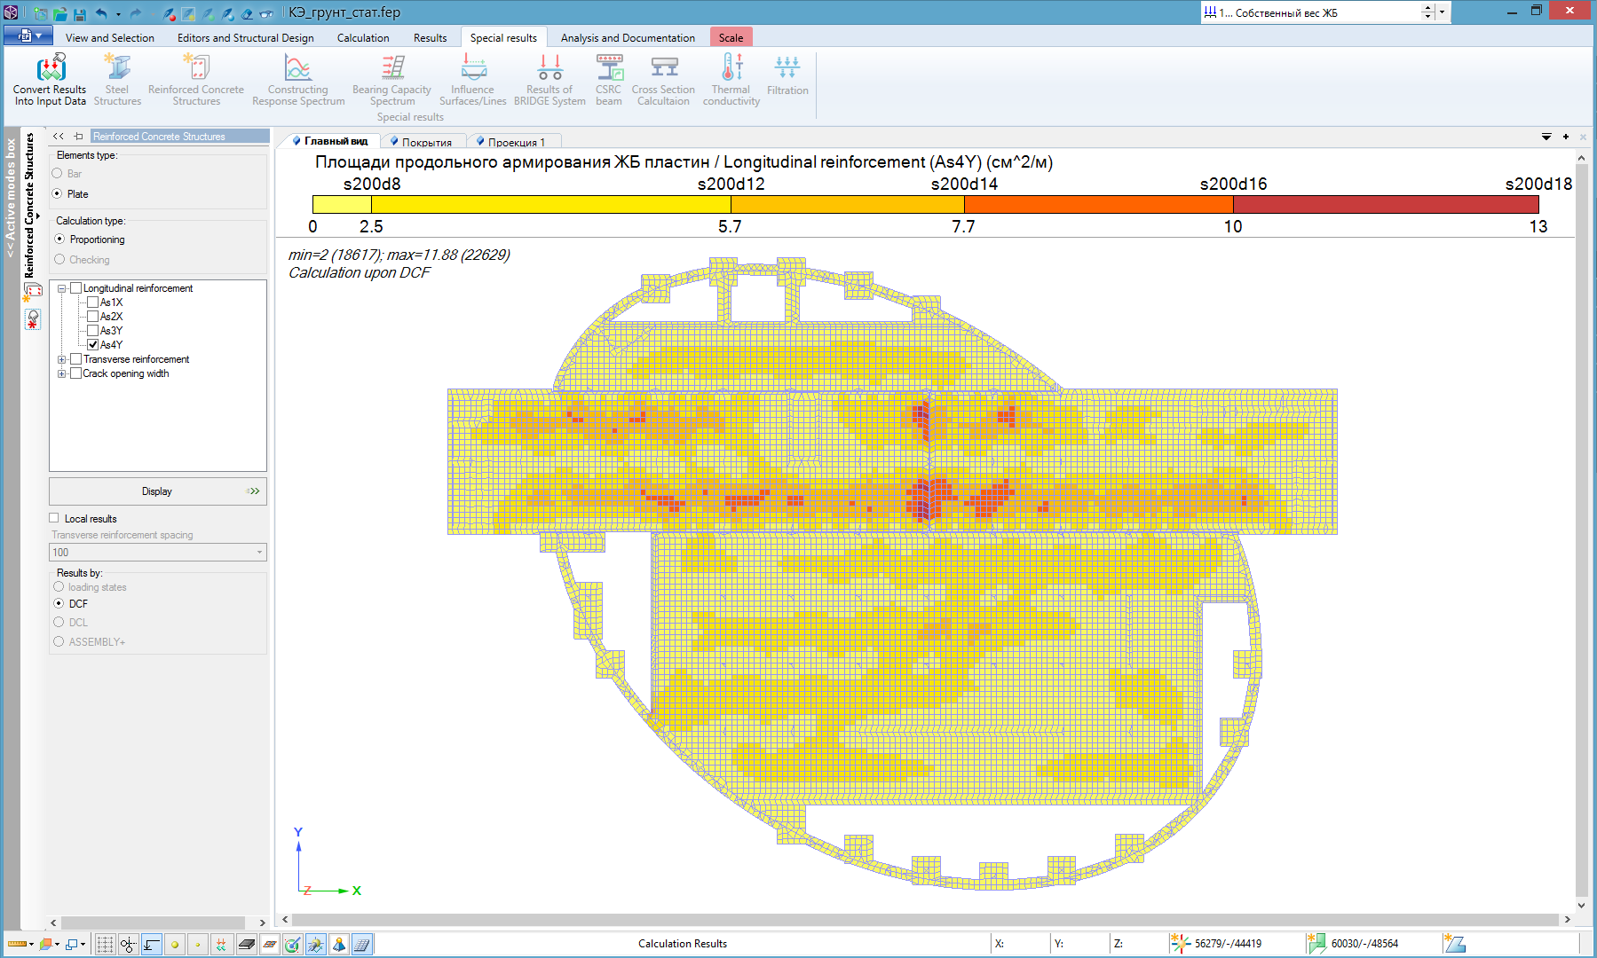
Task: Expand the Crack opening width node
Action: pos(62,373)
